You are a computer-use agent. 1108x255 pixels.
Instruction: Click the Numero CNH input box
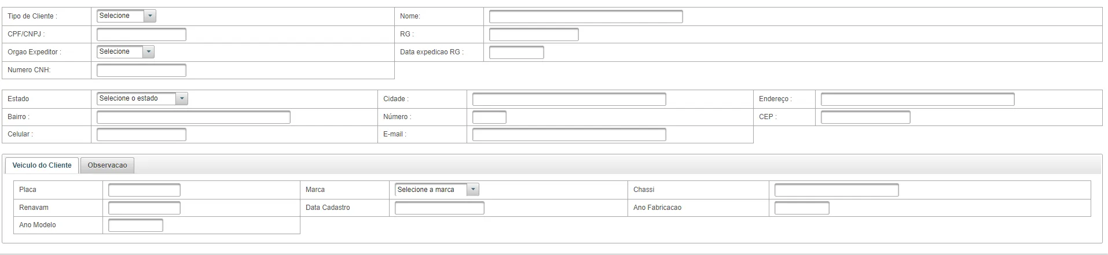(141, 71)
